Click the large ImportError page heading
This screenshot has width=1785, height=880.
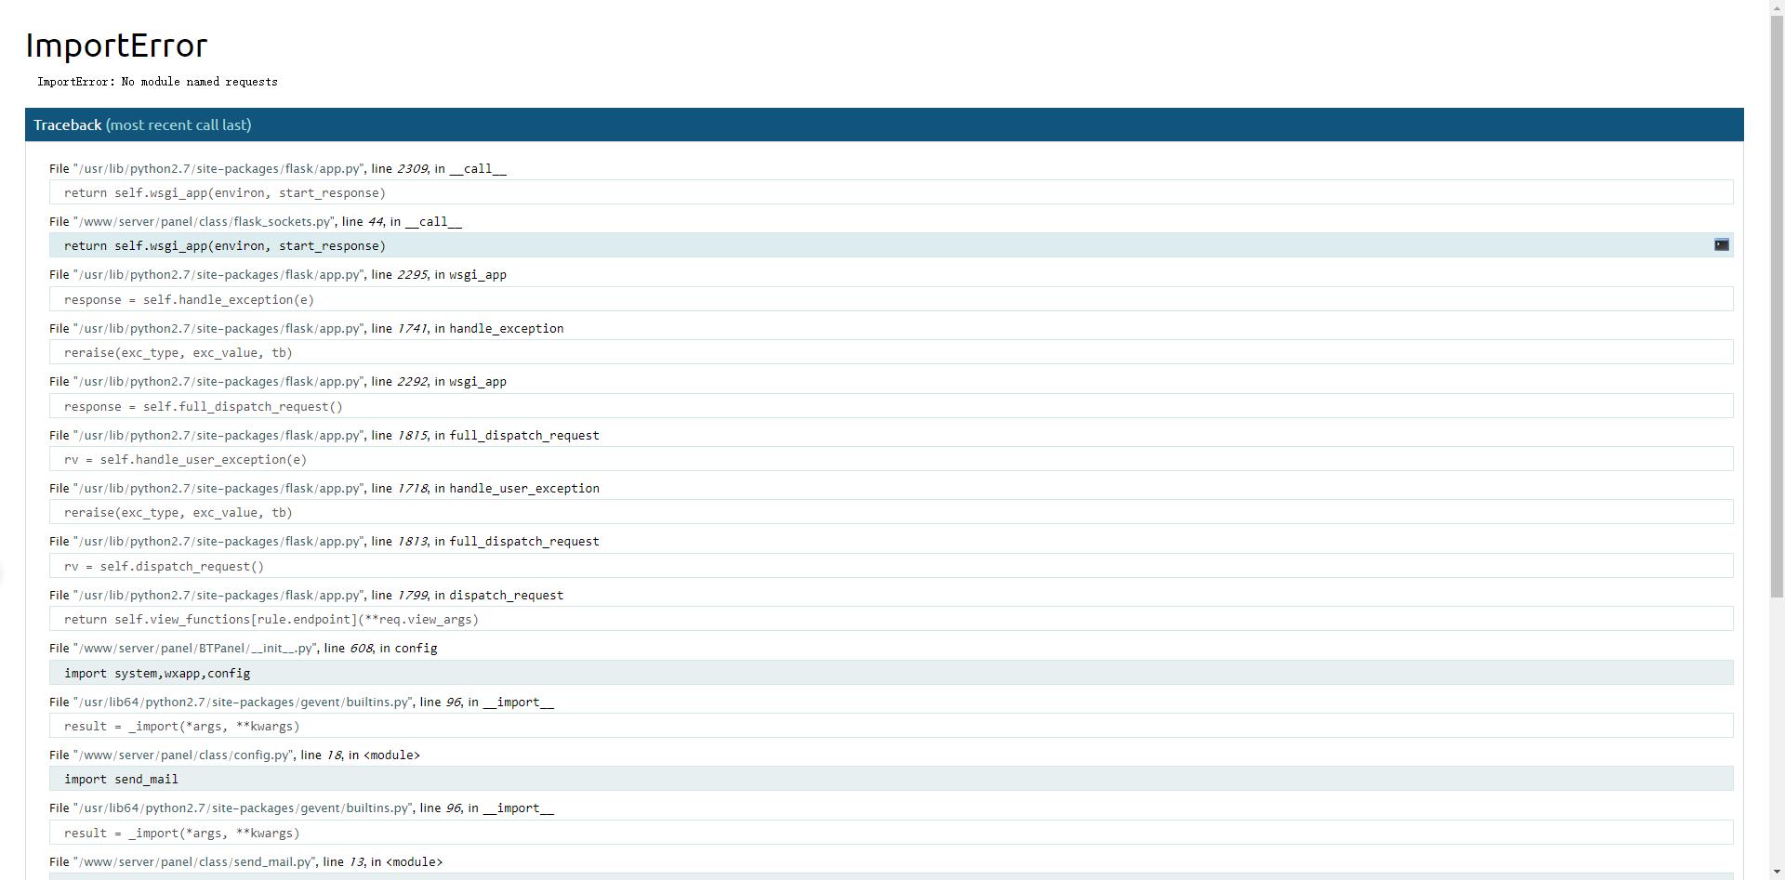(116, 46)
